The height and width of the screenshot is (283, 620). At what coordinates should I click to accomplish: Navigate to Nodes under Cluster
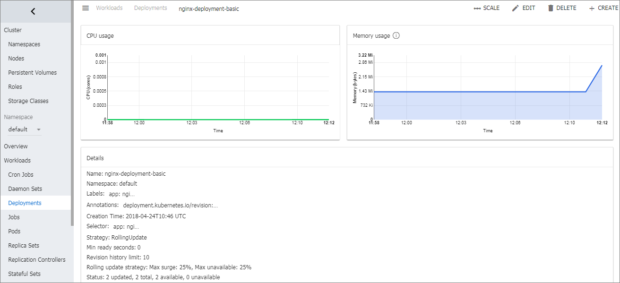(16, 59)
